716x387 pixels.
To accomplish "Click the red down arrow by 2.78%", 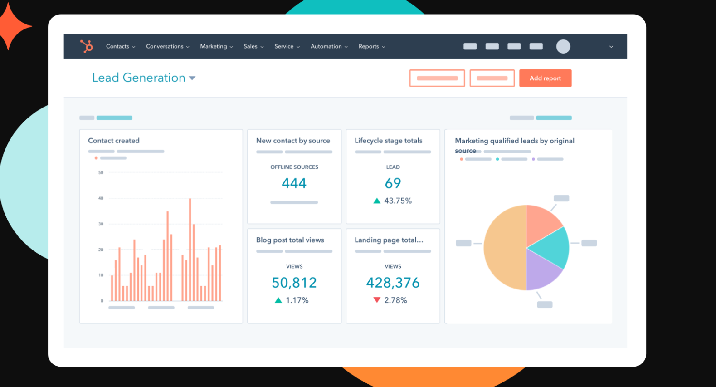I will point(377,300).
